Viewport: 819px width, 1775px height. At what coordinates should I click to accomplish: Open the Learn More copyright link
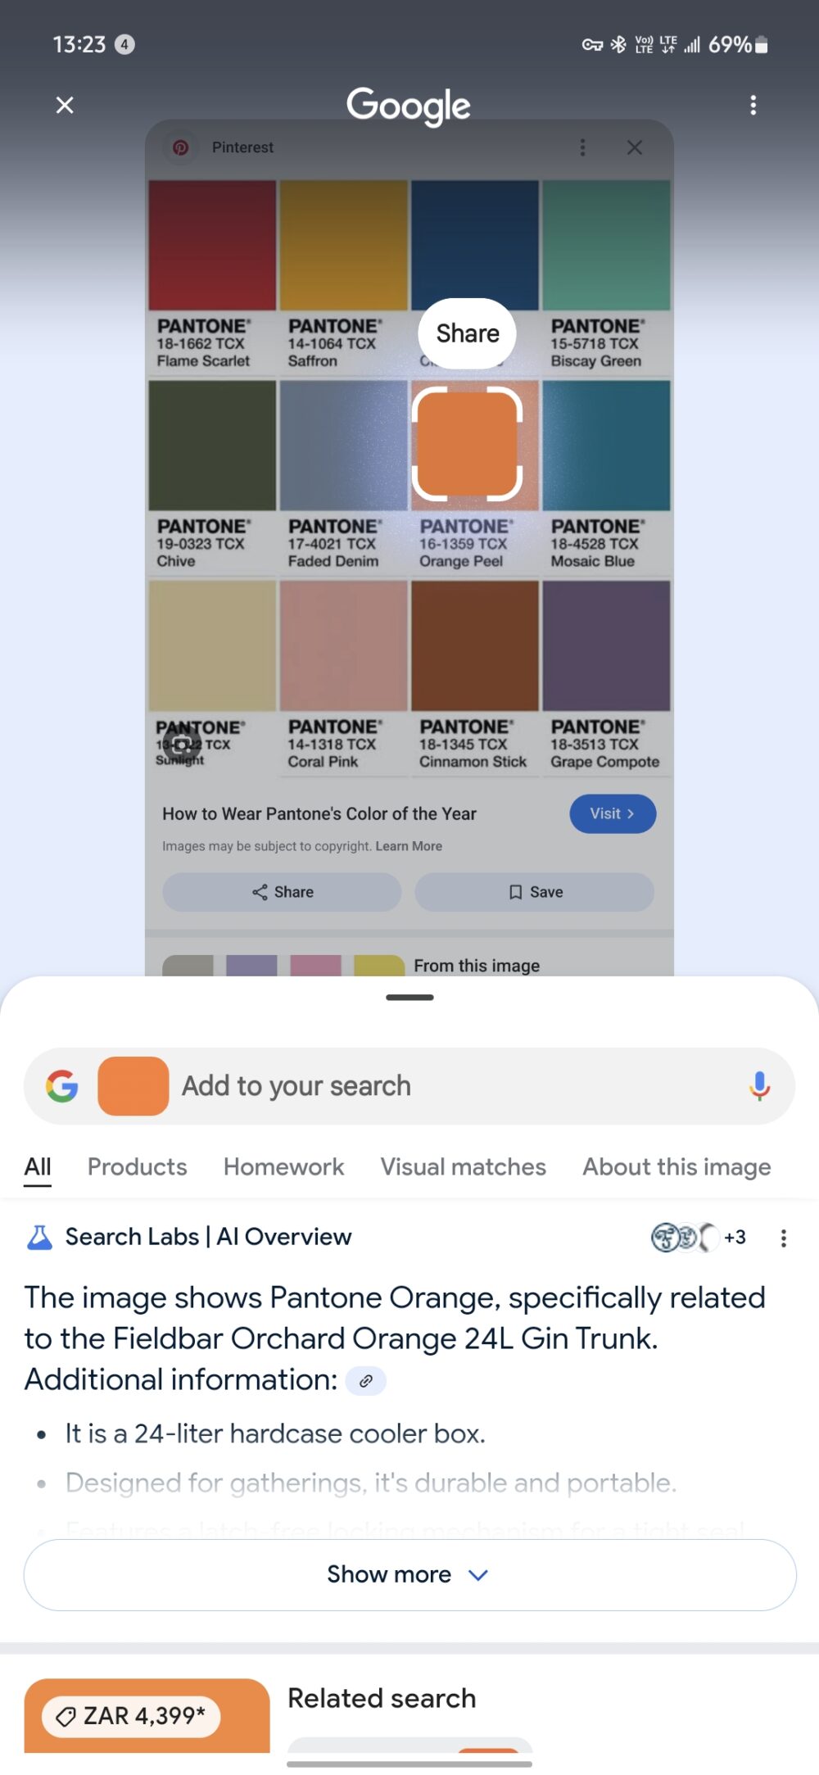coord(409,845)
